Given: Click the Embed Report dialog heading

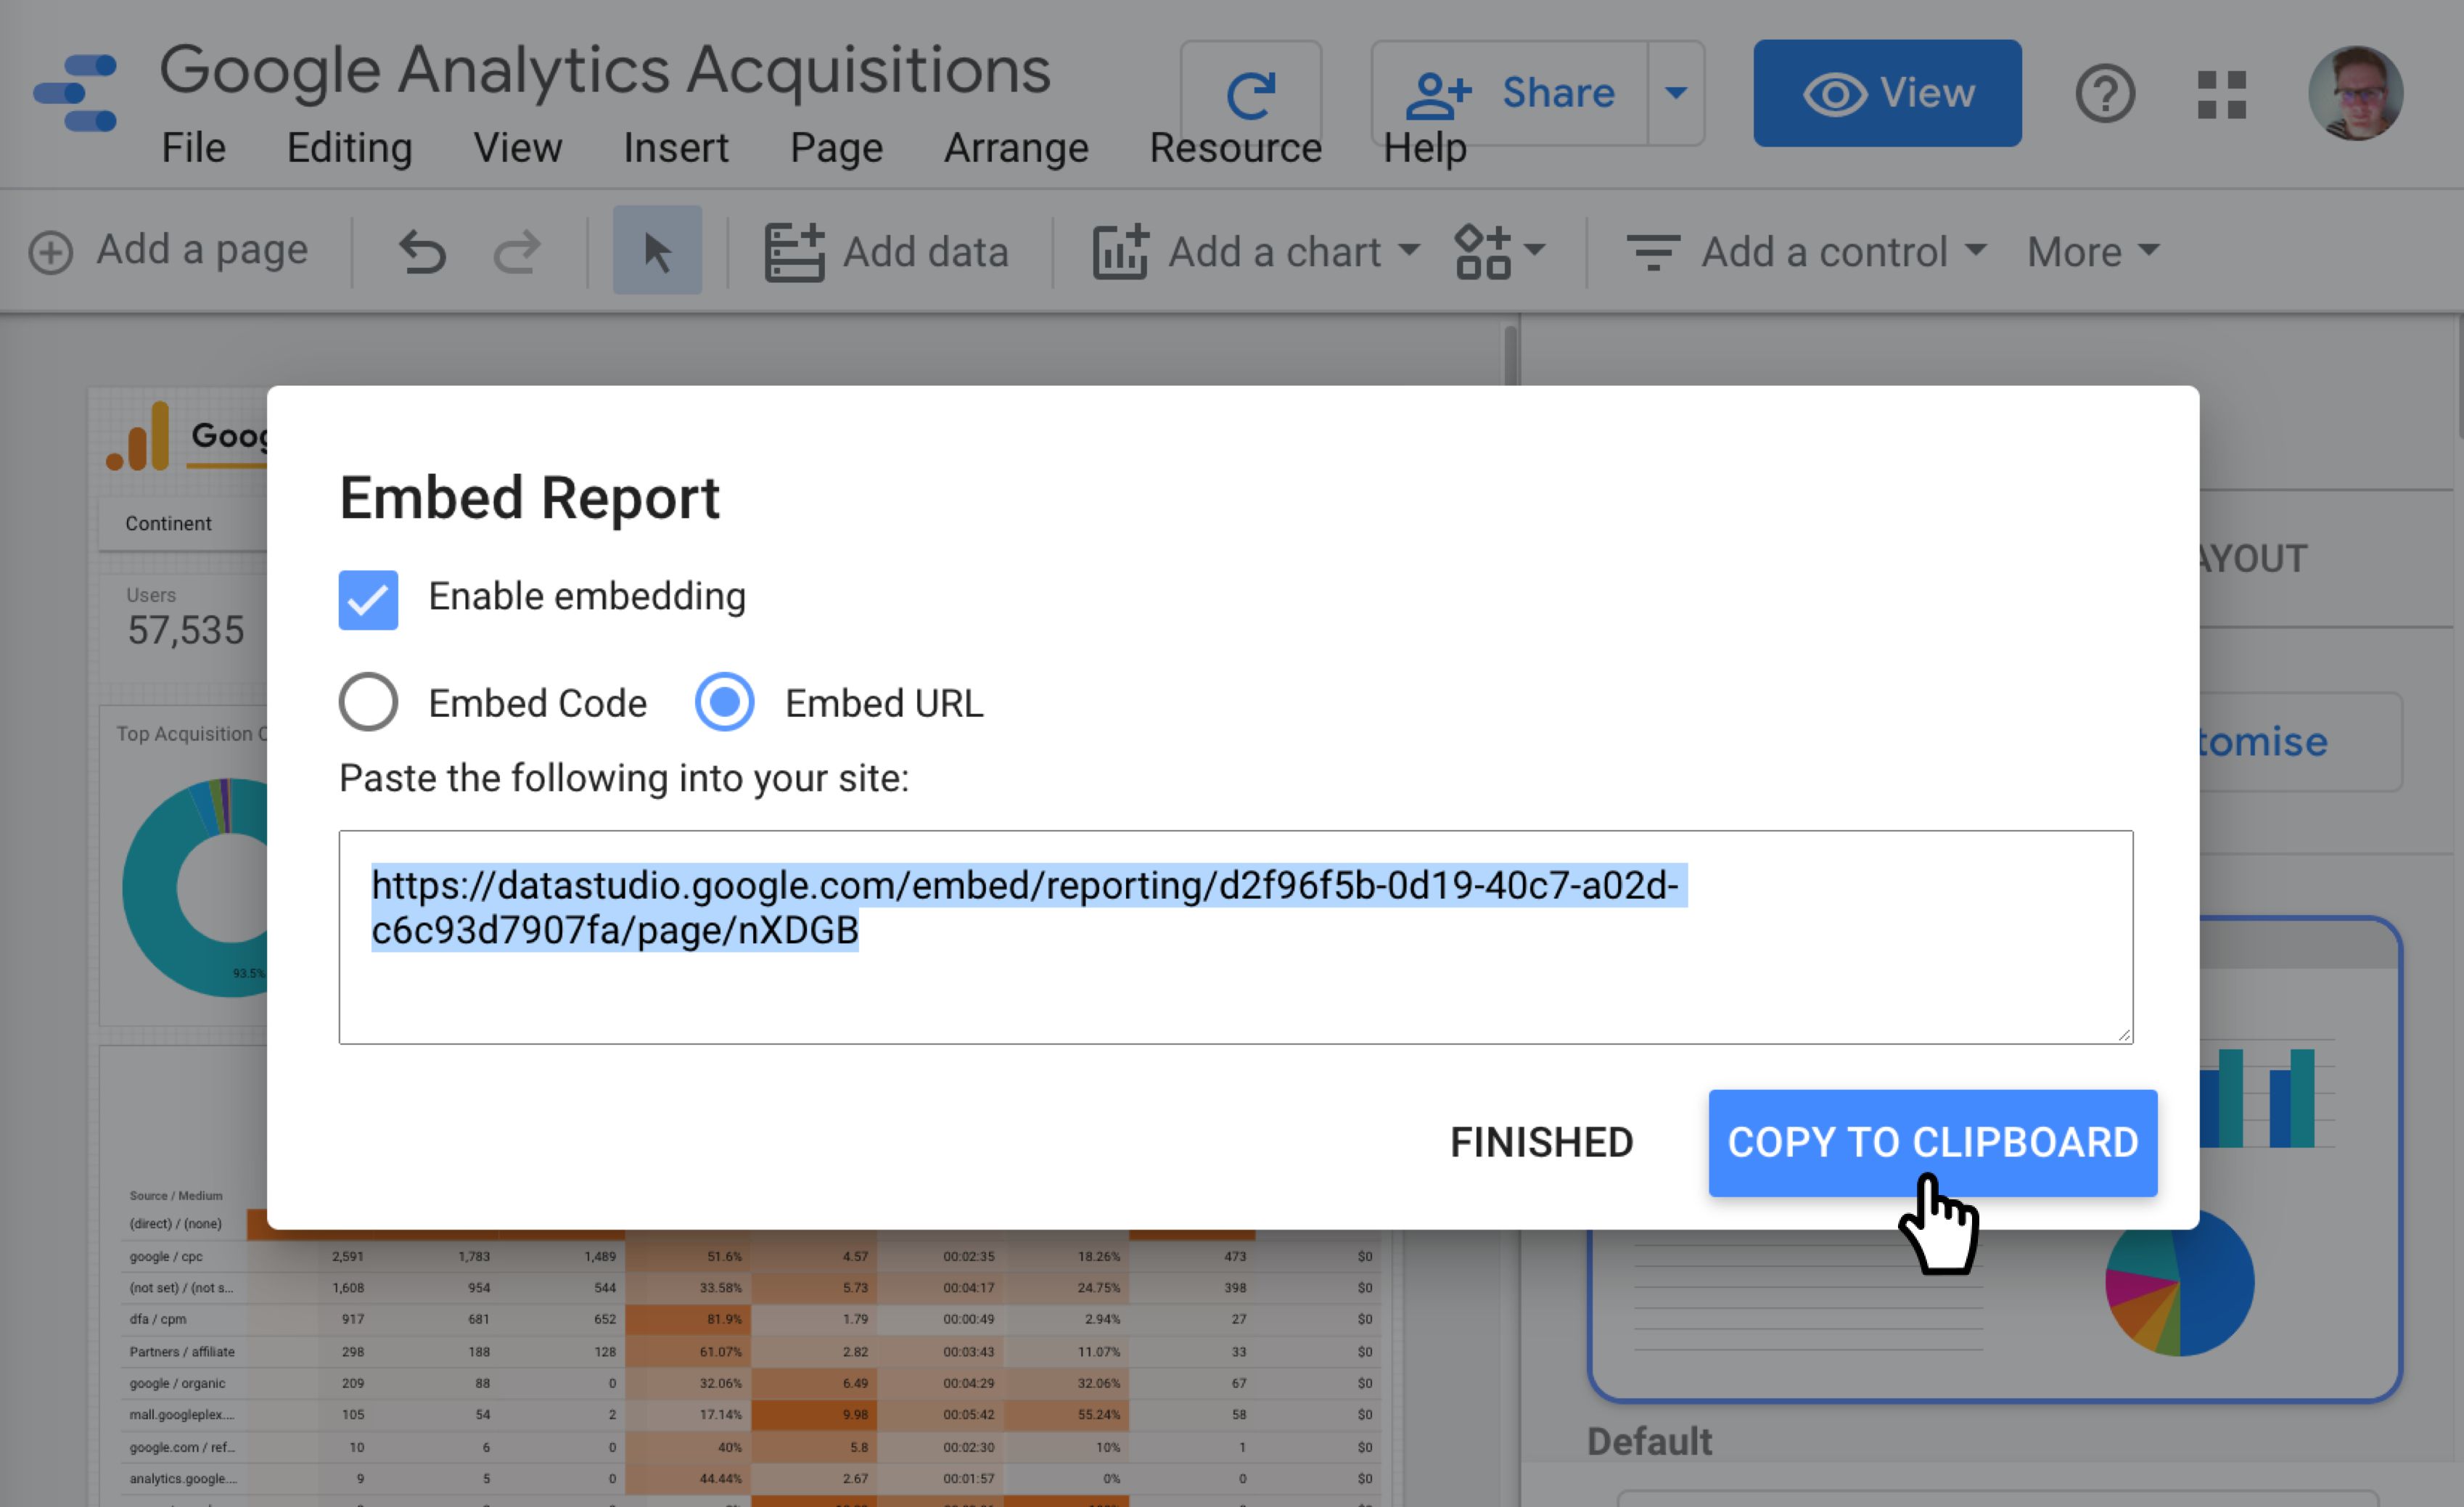Looking at the screenshot, I should [529, 498].
